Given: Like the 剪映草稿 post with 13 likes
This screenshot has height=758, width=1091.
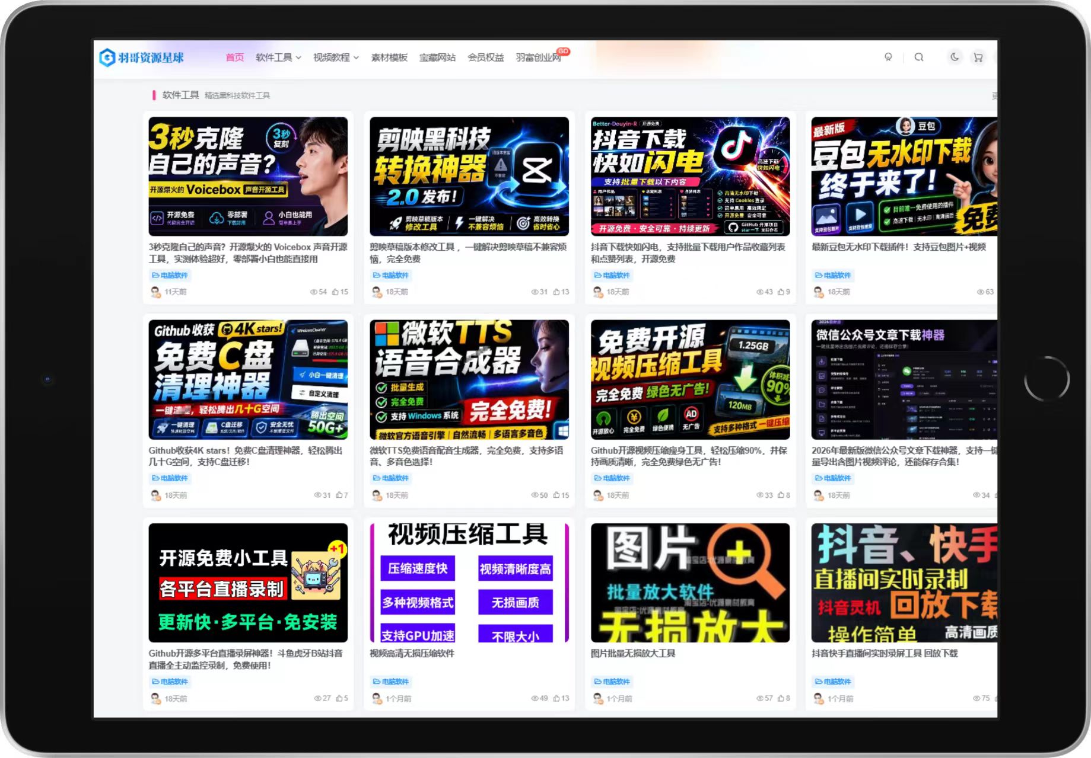Looking at the screenshot, I should pyautogui.click(x=561, y=292).
